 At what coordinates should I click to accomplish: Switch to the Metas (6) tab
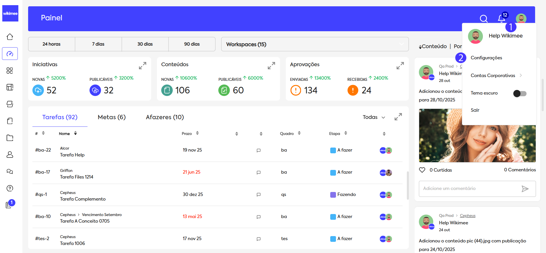point(112,117)
